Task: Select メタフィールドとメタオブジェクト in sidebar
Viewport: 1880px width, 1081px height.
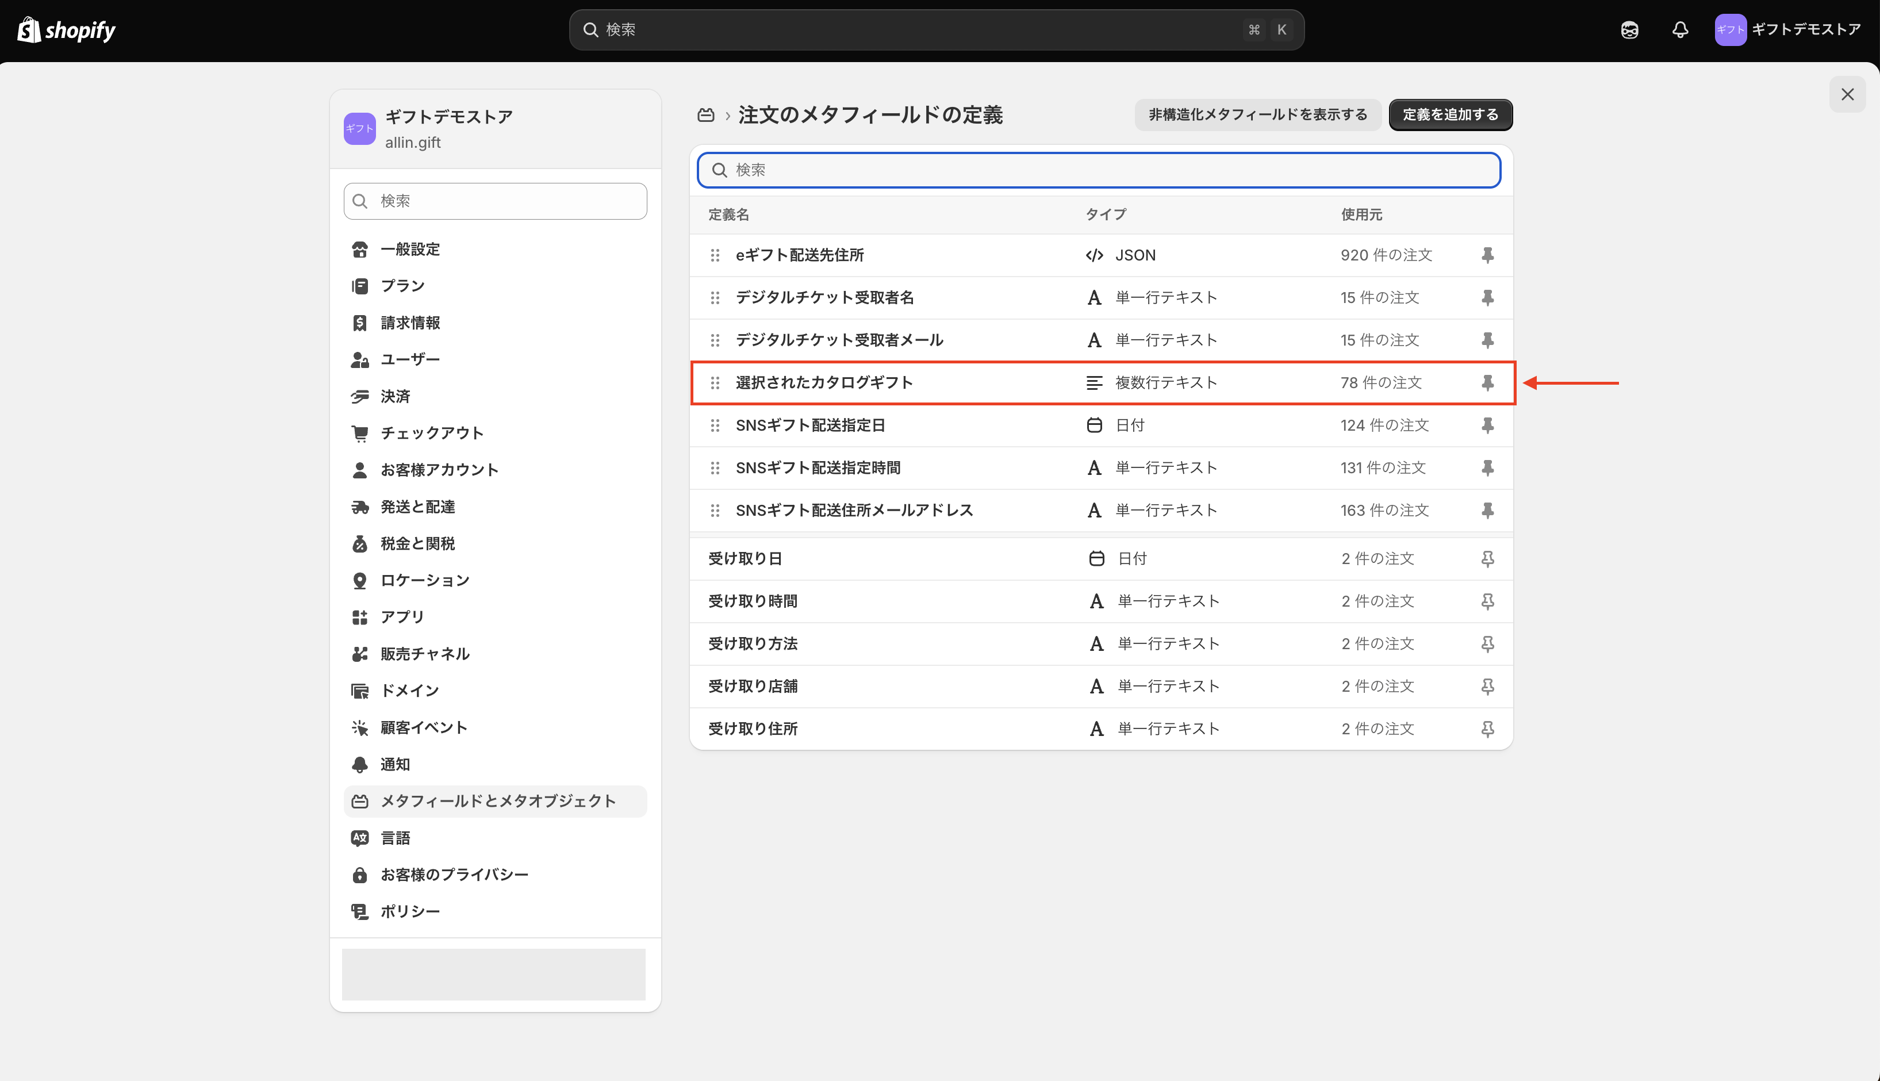Action: 495,801
